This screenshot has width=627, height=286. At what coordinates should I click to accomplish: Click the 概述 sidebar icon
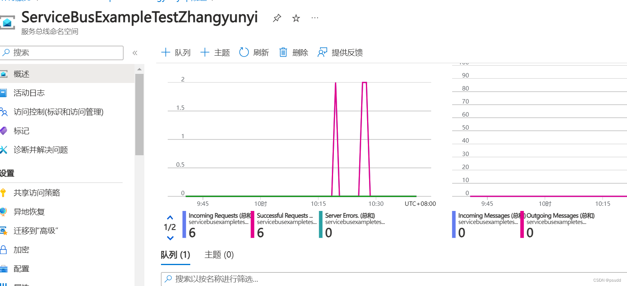[4, 74]
